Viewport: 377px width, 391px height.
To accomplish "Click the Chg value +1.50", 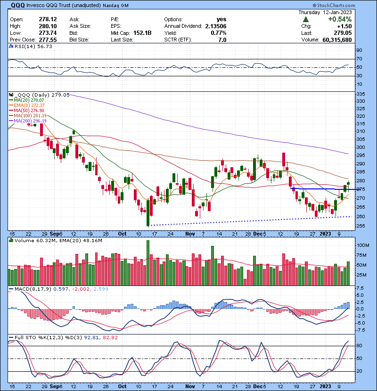I will 344,26.
